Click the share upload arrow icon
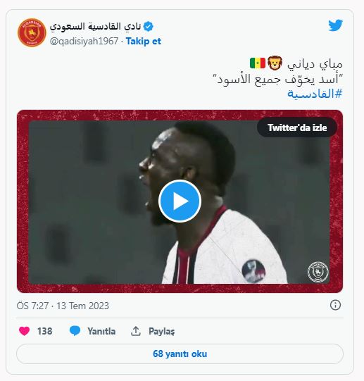 [136, 331]
